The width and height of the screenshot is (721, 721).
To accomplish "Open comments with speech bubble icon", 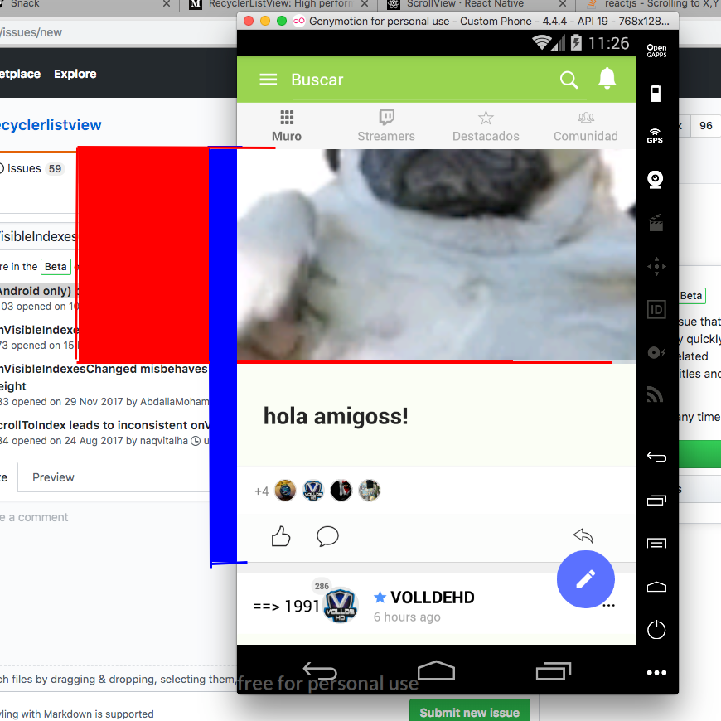I will pos(327,536).
